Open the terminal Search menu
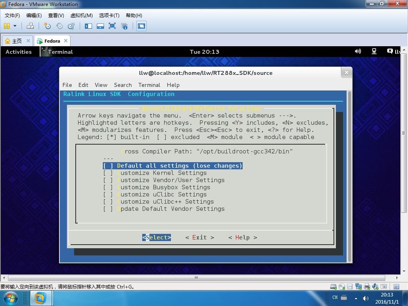Screen dimensions: 408x306 [123, 85]
